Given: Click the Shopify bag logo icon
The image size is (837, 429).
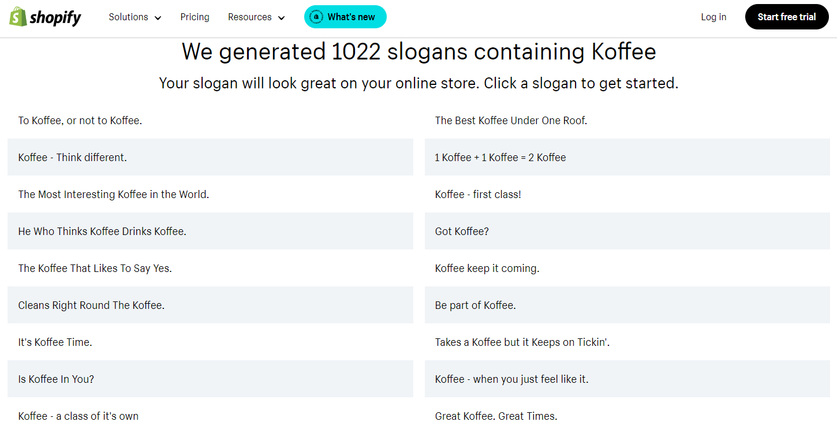Looking at the screenshot, I should click(18, 17).
